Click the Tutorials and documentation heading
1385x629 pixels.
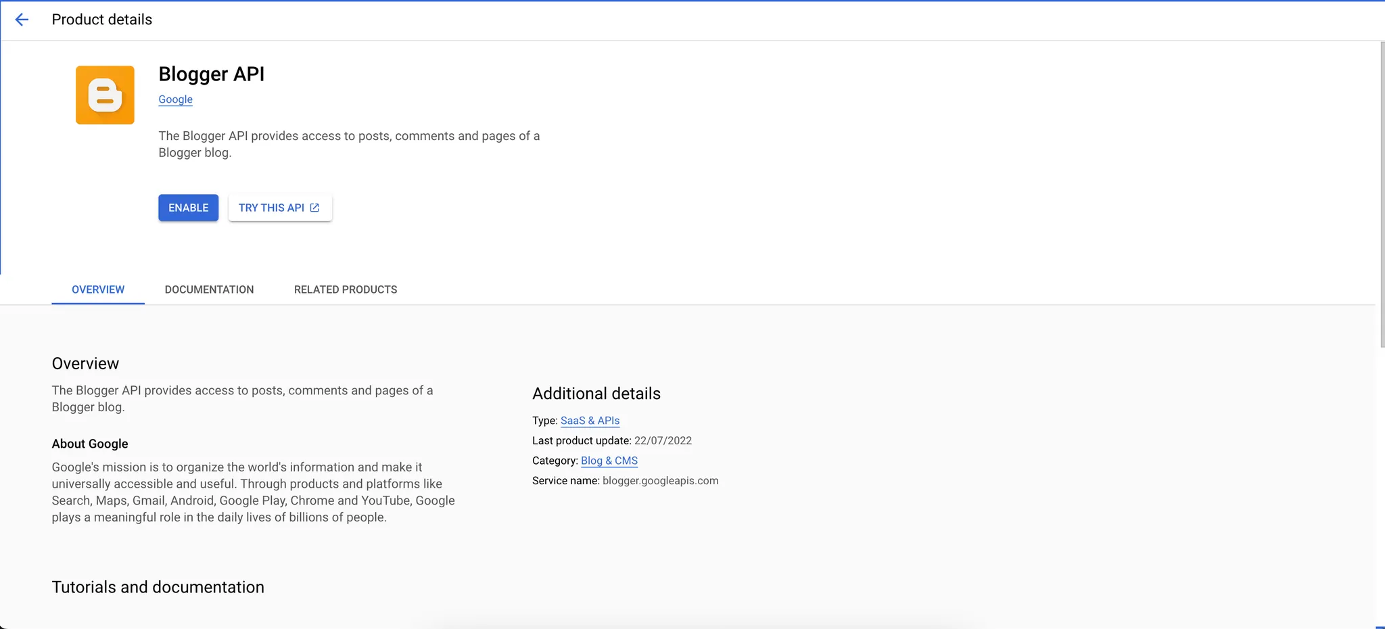coord(158,587)
